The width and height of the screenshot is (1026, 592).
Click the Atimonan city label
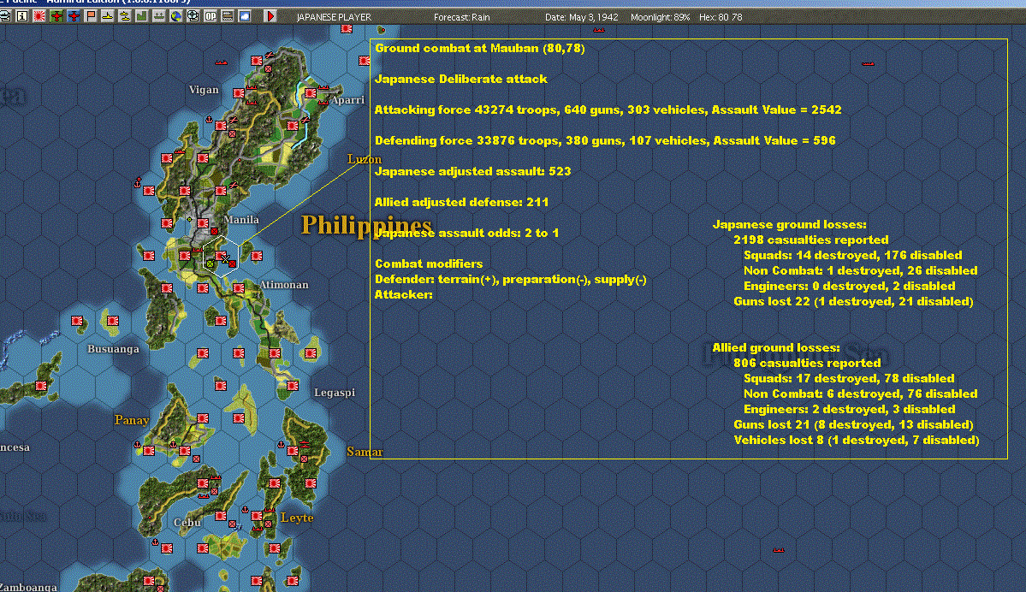click(284, 285)
